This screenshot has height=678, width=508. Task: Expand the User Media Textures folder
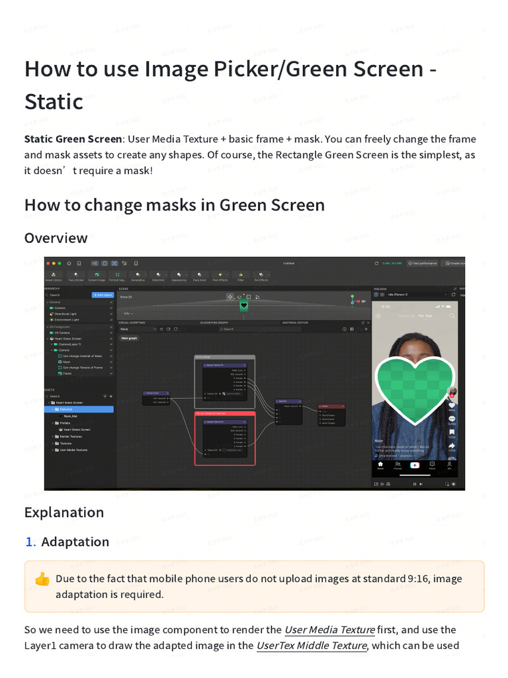click(x=53, y=450)
